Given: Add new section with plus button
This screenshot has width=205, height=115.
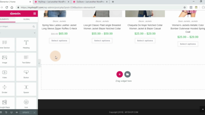Looking at the screenshot, I should 119,74.
